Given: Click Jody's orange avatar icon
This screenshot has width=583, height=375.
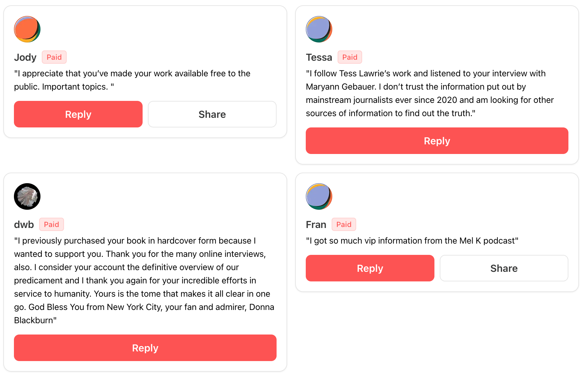Looking at the screenshot, I should [x=27, y=29].
